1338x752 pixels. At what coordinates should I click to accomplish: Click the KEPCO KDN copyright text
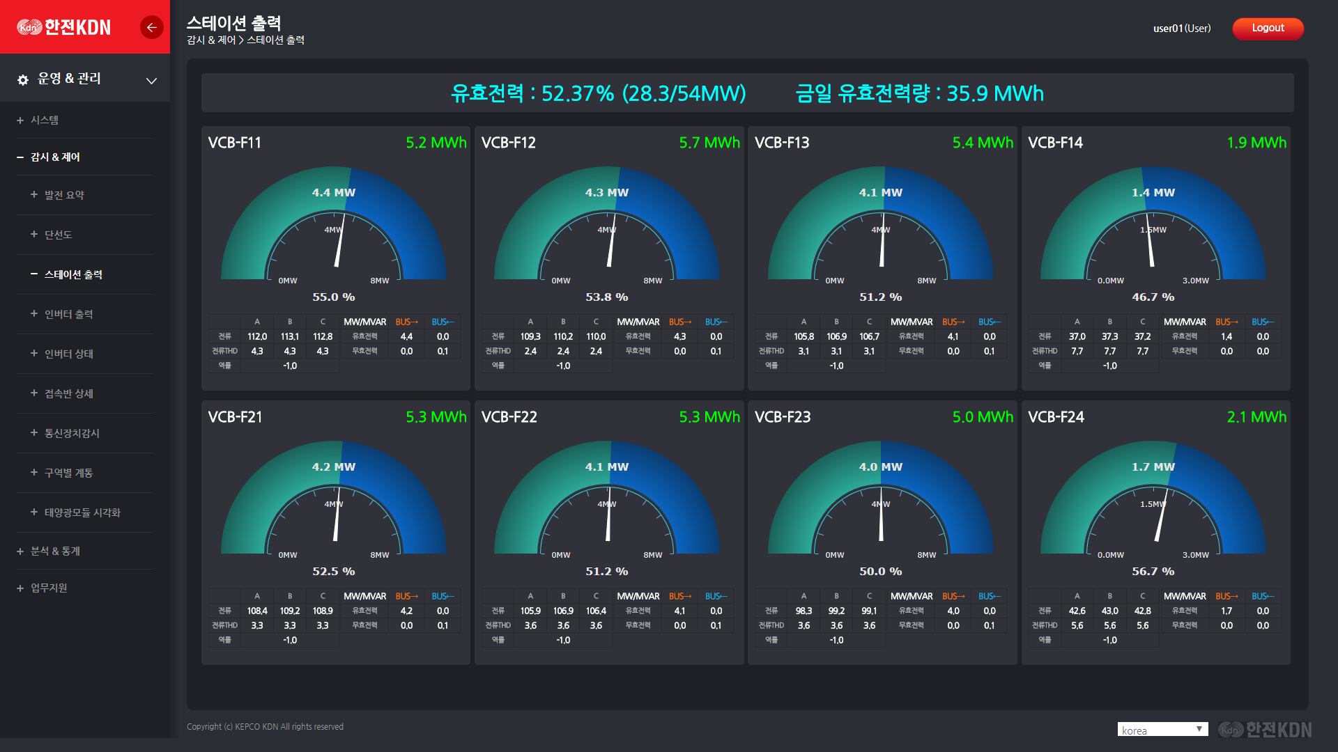(x=266, y=726)
